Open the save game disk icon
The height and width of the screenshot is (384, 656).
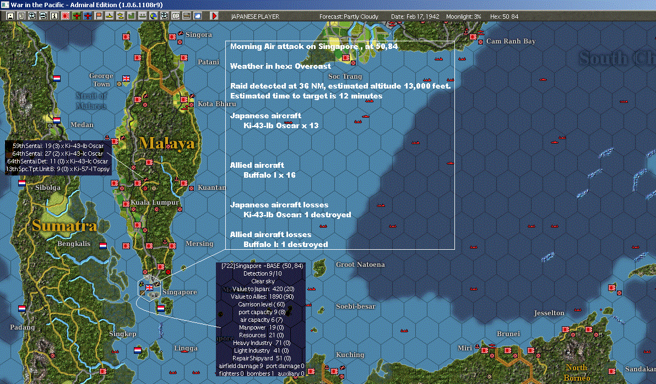[10, 16]
